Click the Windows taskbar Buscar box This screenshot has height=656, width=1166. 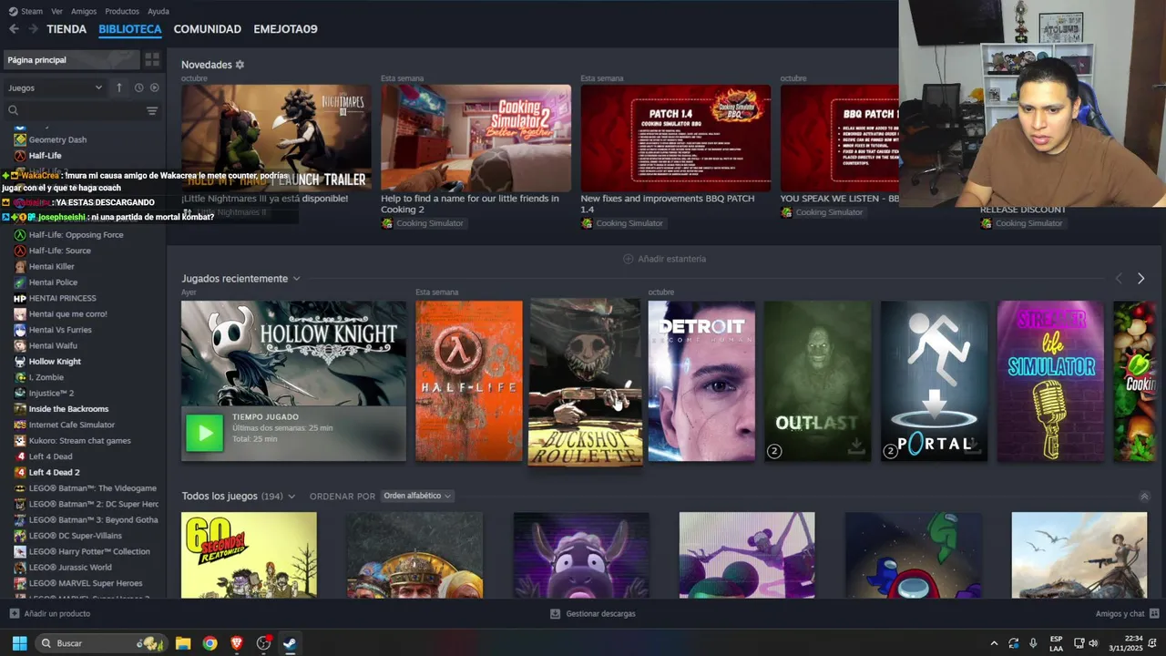pyautogui.click(x=100, y=643)
